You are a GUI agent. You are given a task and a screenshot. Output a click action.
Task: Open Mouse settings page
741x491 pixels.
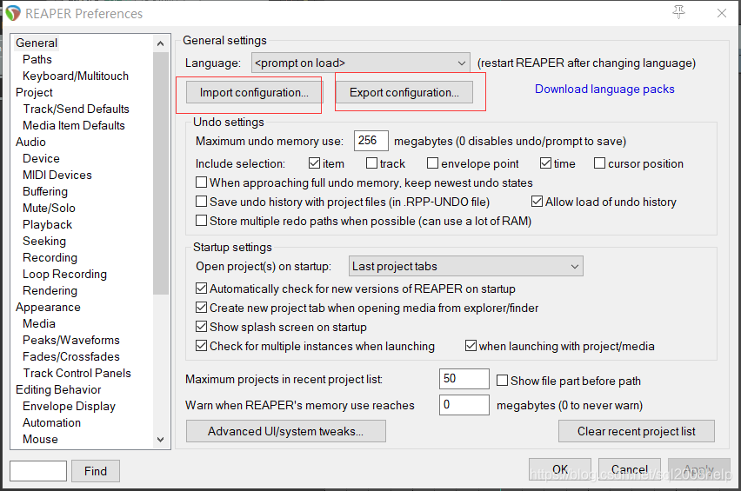click(41, 440)
